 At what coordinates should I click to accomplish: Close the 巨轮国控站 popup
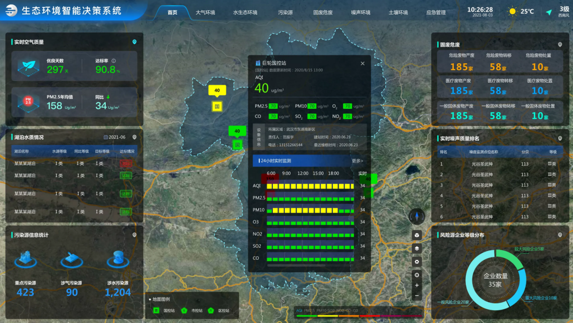(362, 64)
